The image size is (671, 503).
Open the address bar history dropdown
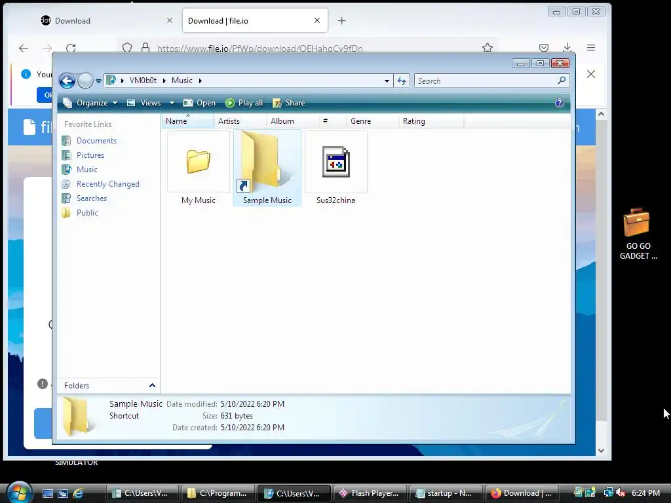point(387,81)
